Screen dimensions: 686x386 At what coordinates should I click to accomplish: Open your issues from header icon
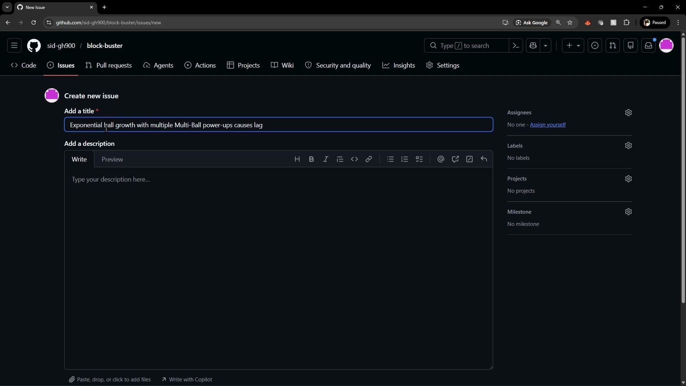(595, 46)
